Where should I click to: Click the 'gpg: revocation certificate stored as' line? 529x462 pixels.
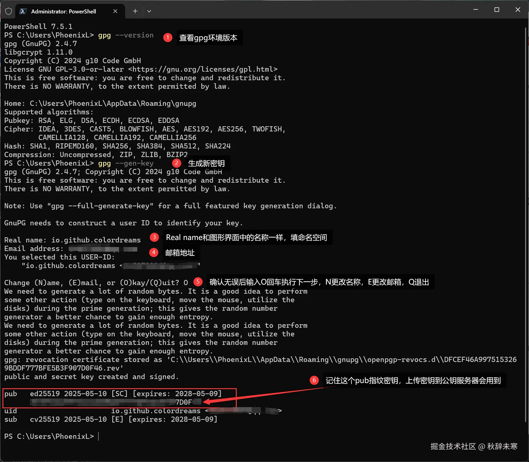(x=261, y=360)
